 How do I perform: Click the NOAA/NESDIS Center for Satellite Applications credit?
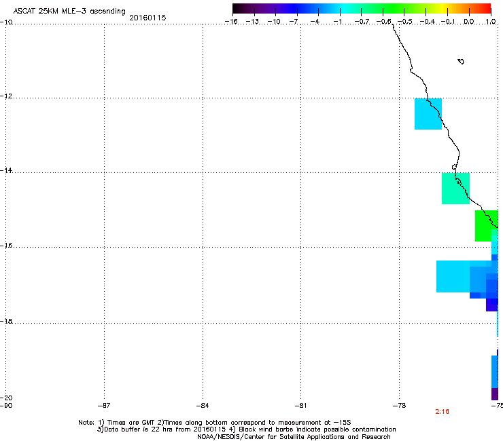(294, 437)
